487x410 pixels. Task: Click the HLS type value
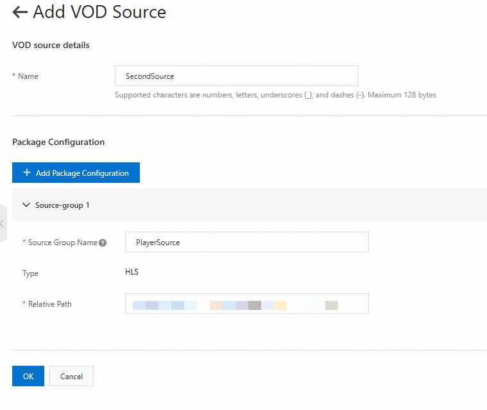click(132, 272)
